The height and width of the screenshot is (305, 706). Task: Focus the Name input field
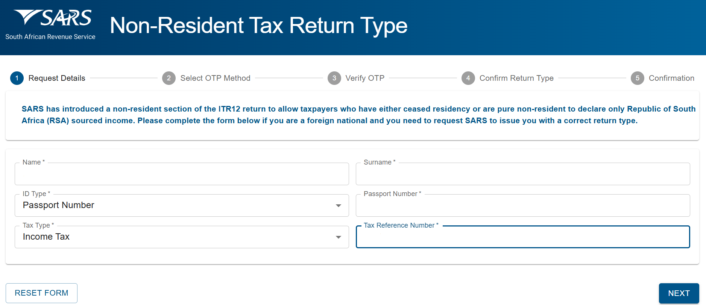coord(182,174)
